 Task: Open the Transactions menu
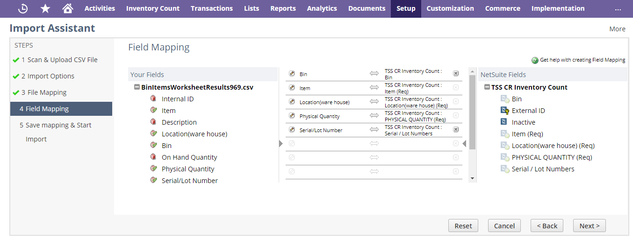pyautogui.click(x=211, y=8)
